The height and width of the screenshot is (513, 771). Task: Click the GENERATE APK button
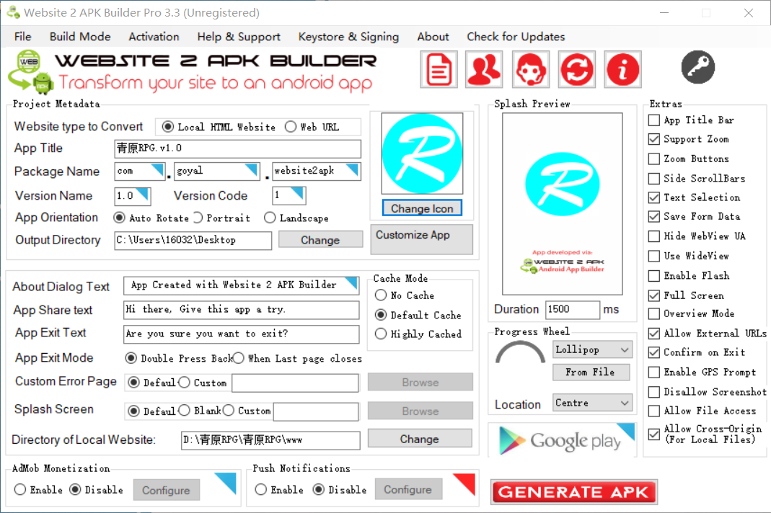pos(573,492)
